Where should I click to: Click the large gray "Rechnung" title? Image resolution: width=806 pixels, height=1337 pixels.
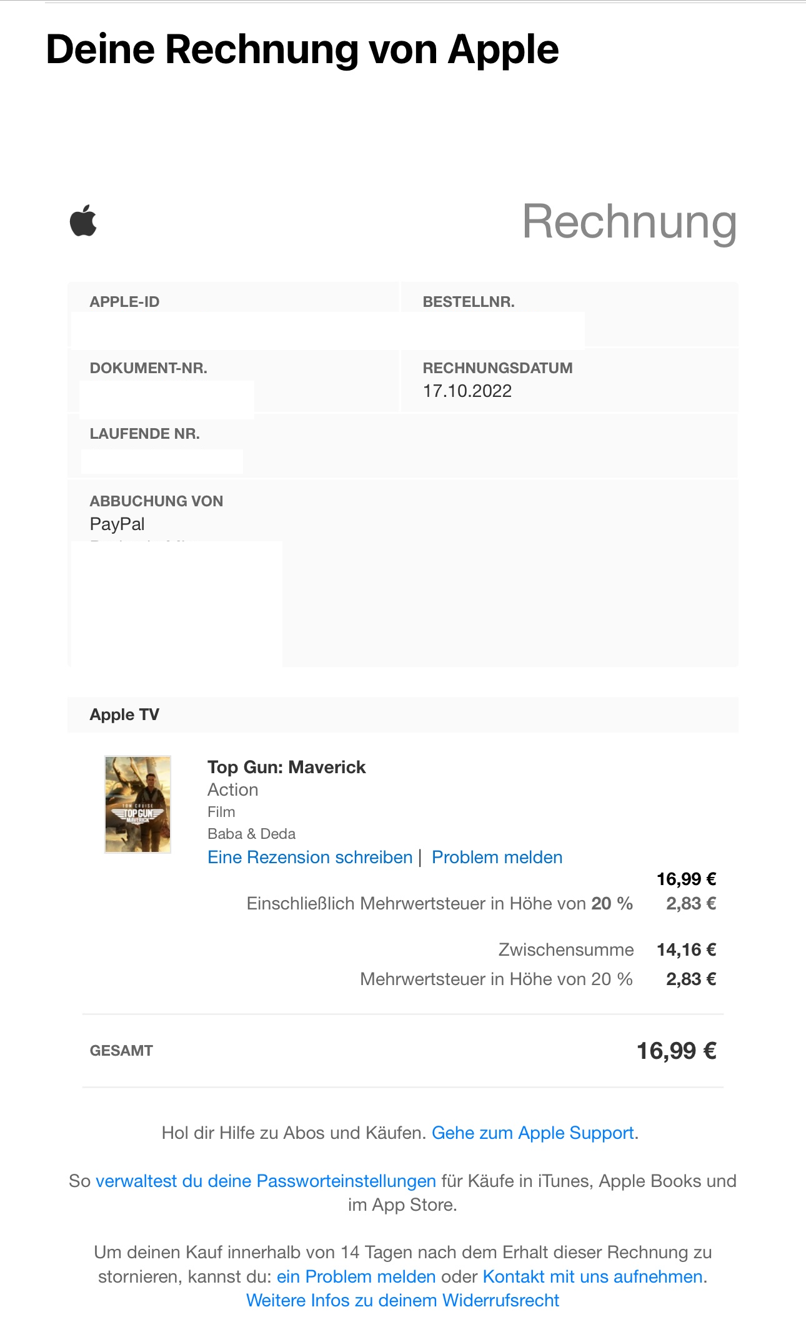629,221
